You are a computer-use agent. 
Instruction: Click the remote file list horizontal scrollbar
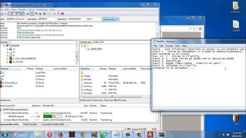[112, 96]
